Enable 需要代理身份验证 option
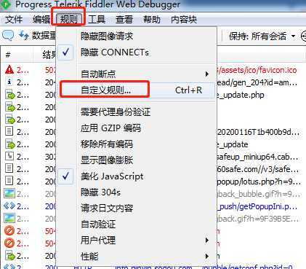 tap(136, 112)
